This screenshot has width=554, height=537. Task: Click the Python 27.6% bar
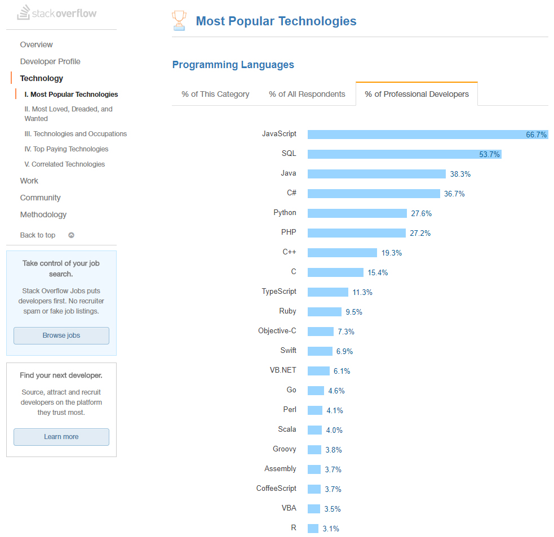click(357, 213)
